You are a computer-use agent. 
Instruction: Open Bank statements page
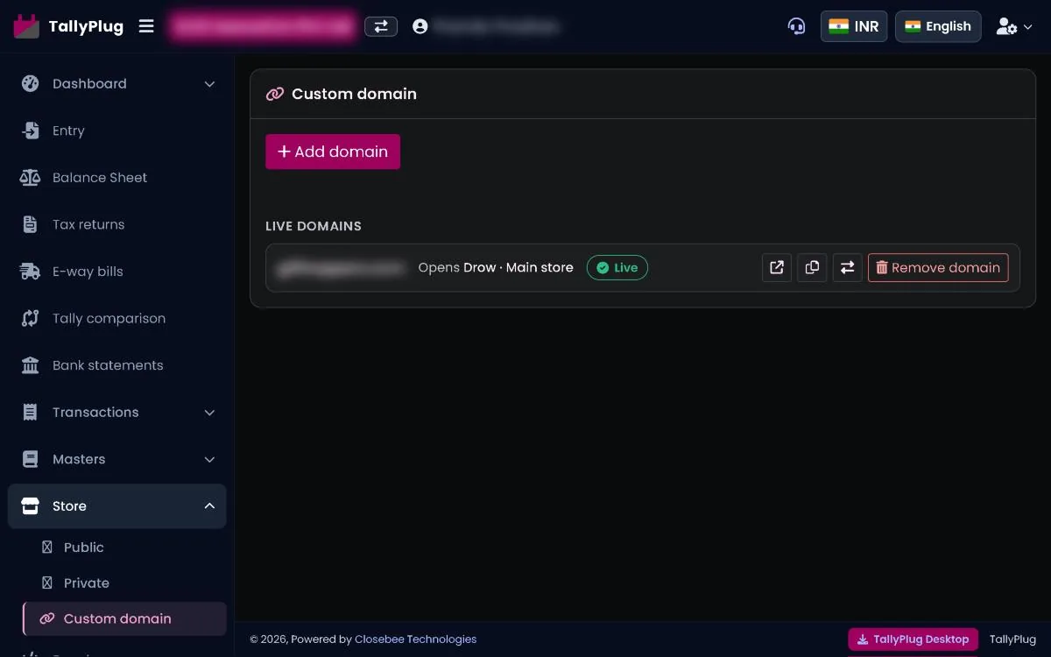tap(116, 365)
